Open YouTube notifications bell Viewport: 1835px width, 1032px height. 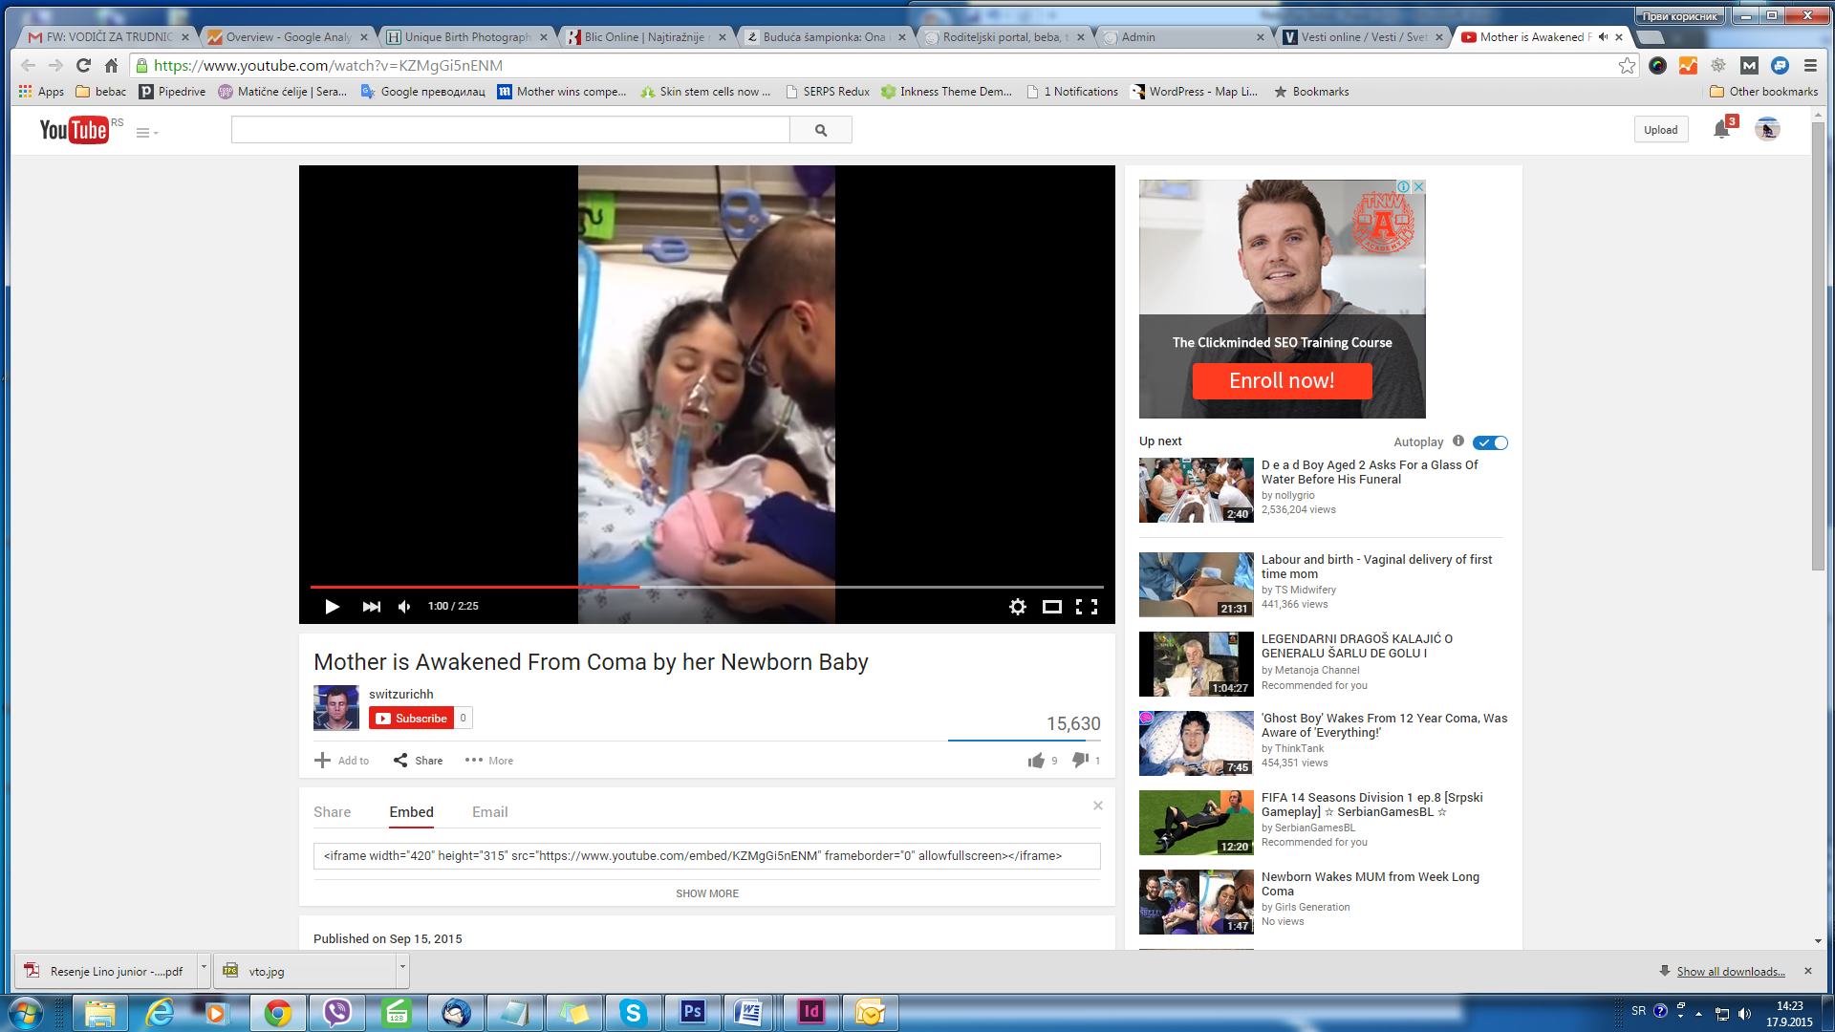[x=1721, y=130]
